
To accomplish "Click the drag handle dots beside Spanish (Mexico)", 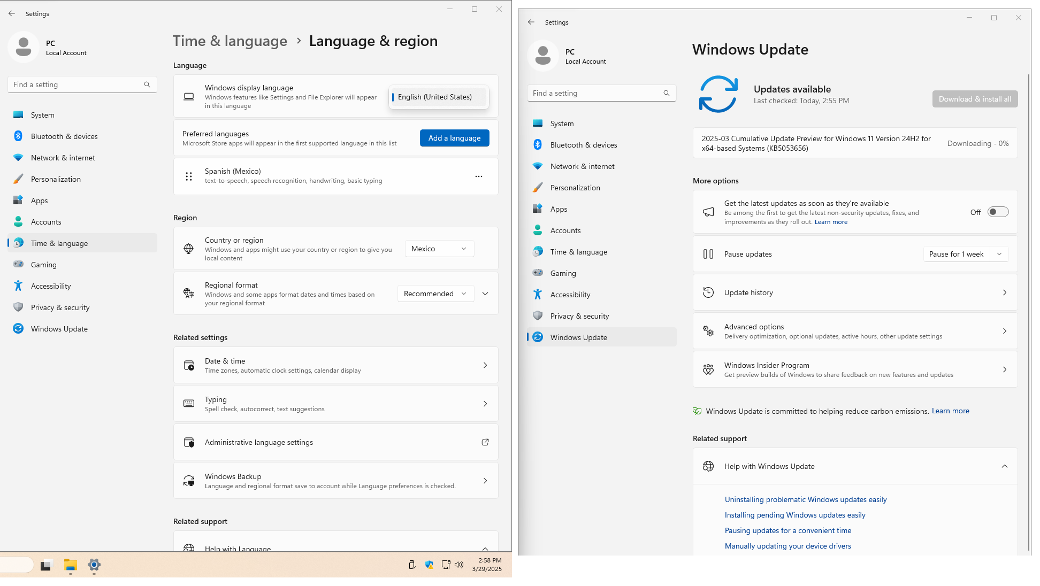I will [189, 176].
